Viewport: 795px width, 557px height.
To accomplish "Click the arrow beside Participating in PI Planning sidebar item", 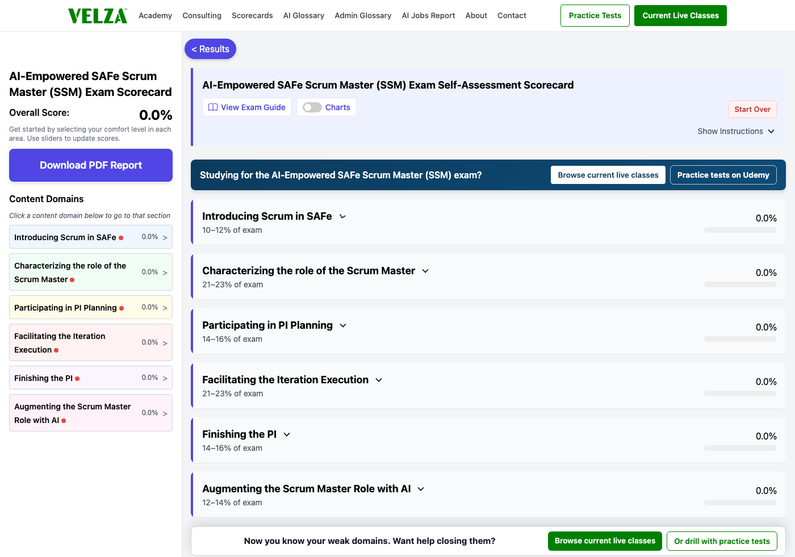I will [165, 308].
